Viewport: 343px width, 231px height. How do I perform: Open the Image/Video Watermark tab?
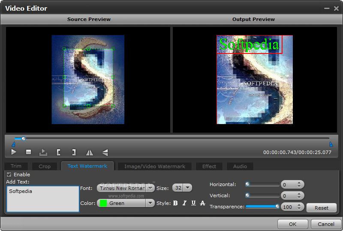click(x=155, y=166)
